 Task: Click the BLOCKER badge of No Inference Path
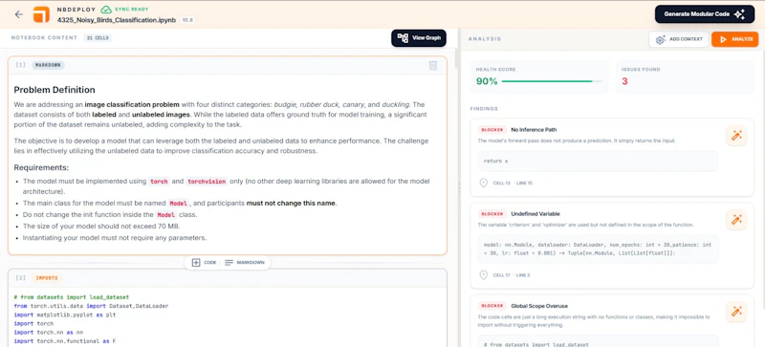point(492,130)
